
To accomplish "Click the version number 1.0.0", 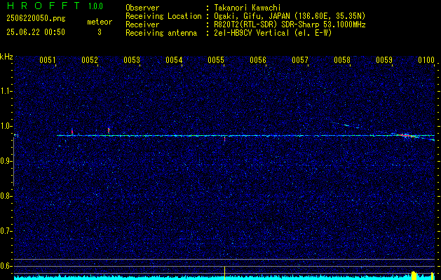I will tap(95, 6).
